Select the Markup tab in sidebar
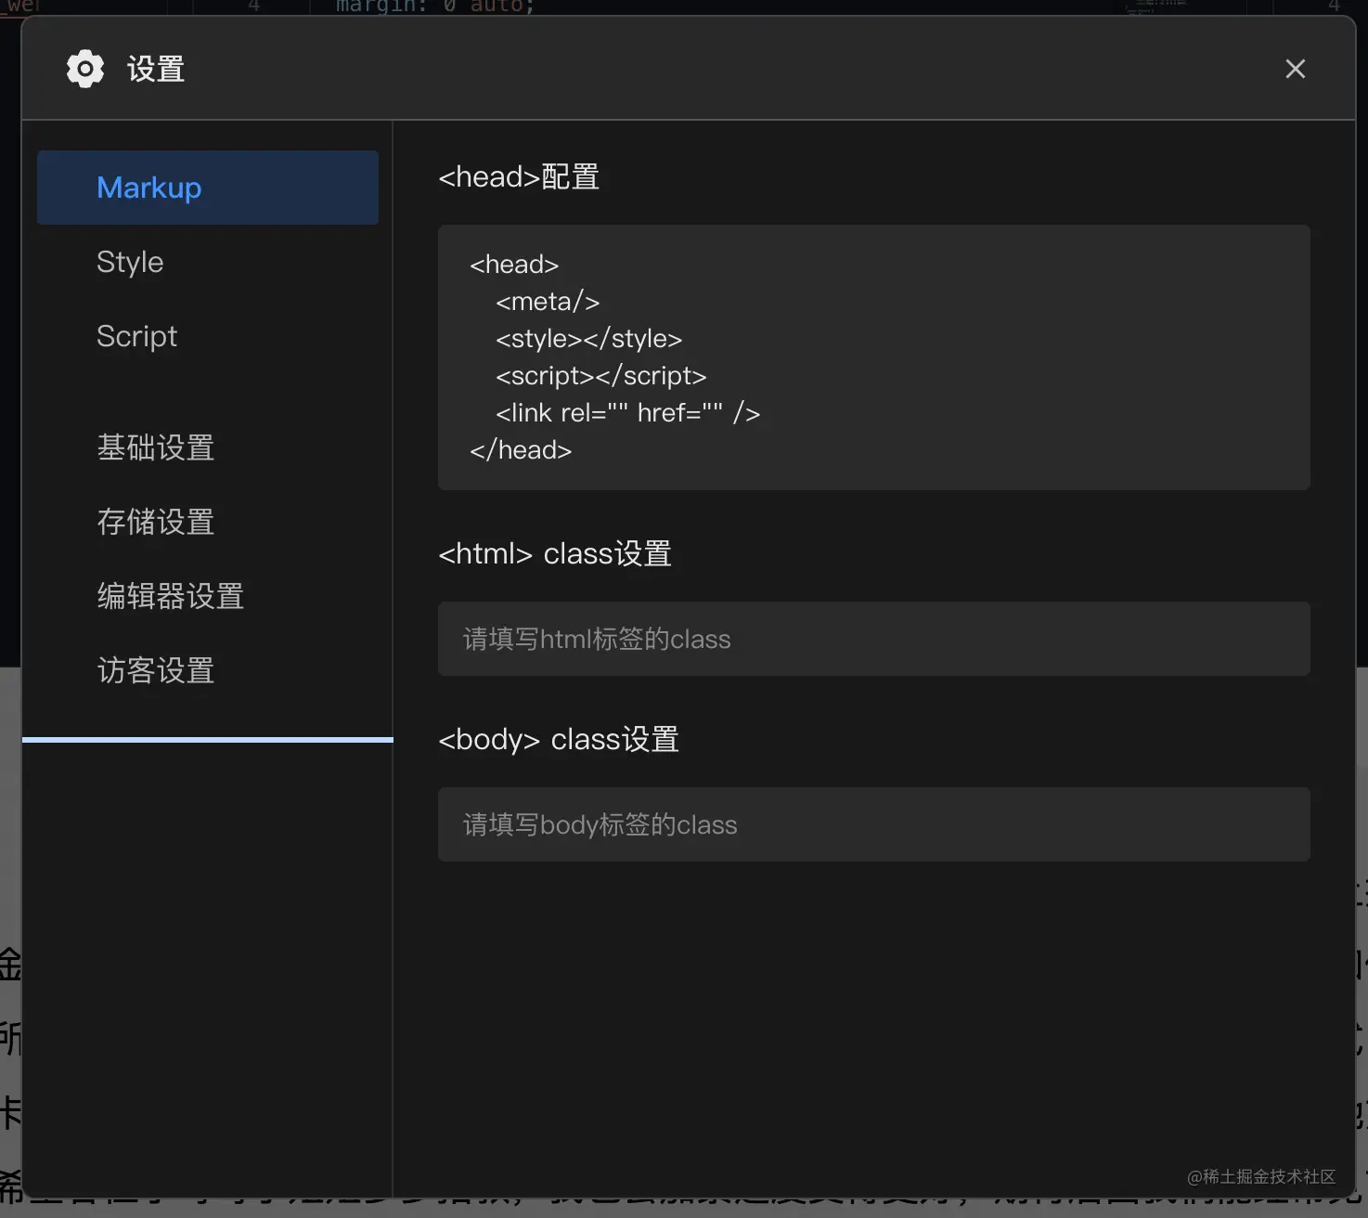Screen dimensions: 1368x1218 pos(208,188)
